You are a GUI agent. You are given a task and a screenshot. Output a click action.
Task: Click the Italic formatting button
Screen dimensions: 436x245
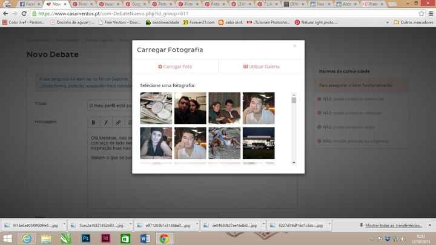[x=106, y=122]
